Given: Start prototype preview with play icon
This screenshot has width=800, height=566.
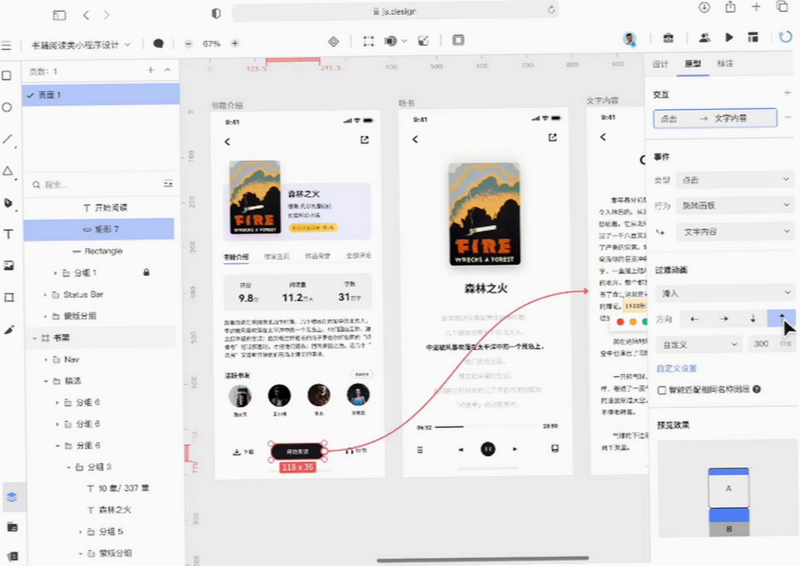Looking at the screenshot, I should click(x=730, y=38).
